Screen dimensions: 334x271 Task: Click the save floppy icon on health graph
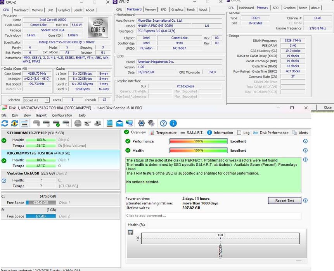[x=130, y=232]
